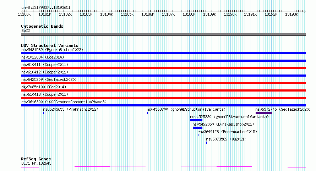Open the nsv4568700 (gnomADStructuralVariants) label
The width and height of the screenshot is (316, 171).
[186, 109]
